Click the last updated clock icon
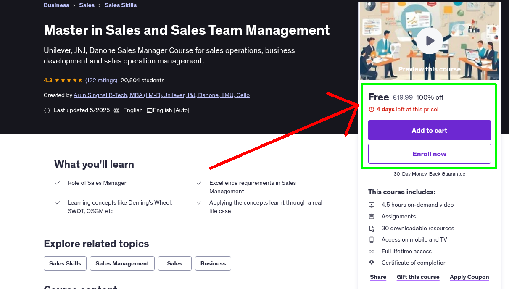509x289 pixels. point(47,110)
